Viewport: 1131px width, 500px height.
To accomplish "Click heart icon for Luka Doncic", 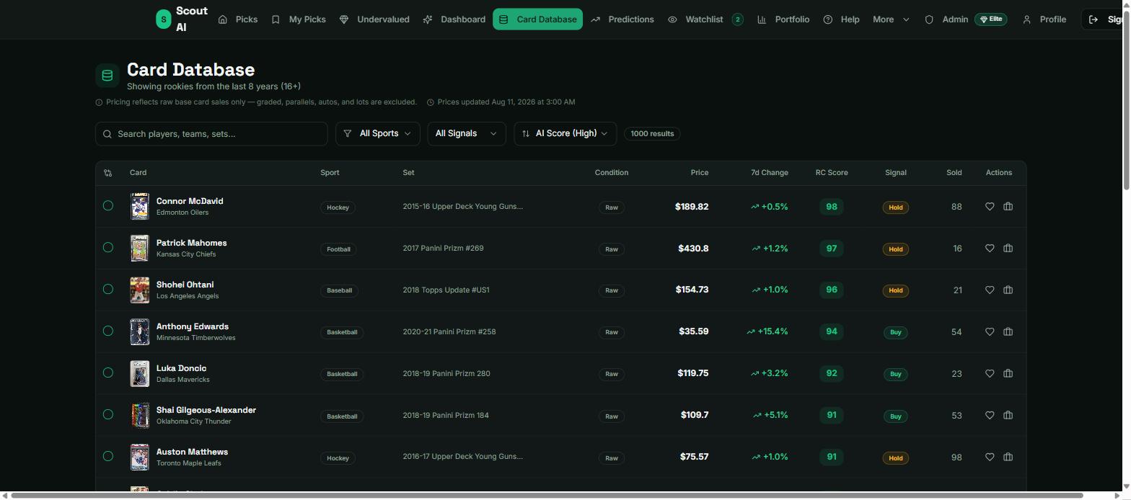I will click(990, 374).
